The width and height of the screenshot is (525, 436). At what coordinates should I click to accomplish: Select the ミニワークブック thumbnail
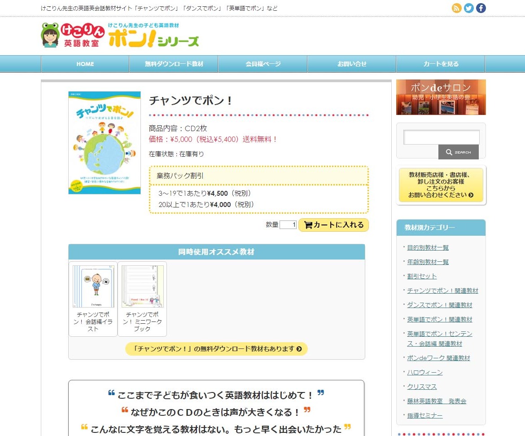coord(142,286)
